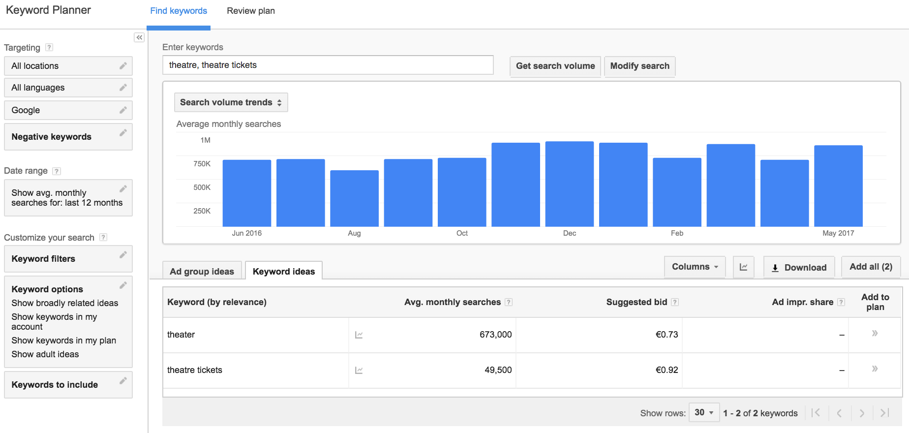Image resolution: width=909 pixels, height=433 pixels.
Task: Edit All locations targeting pencil icon
Action: click(x=123, y=65)
